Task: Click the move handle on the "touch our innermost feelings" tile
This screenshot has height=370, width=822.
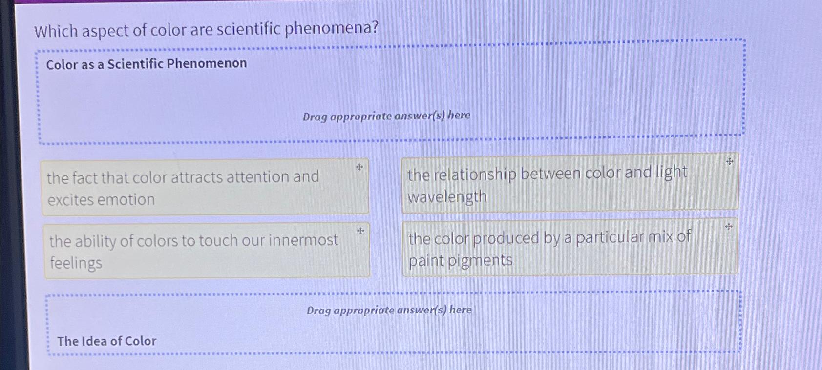Action: tap(360, 231)
